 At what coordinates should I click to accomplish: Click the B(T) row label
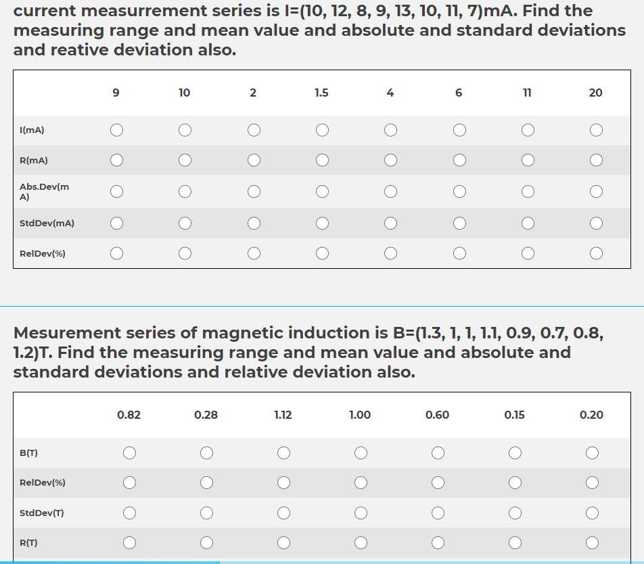[28, 453]
